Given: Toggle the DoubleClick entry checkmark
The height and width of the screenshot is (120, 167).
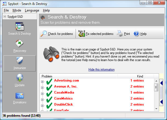Looking at the screenshot, I should point(49,105).
